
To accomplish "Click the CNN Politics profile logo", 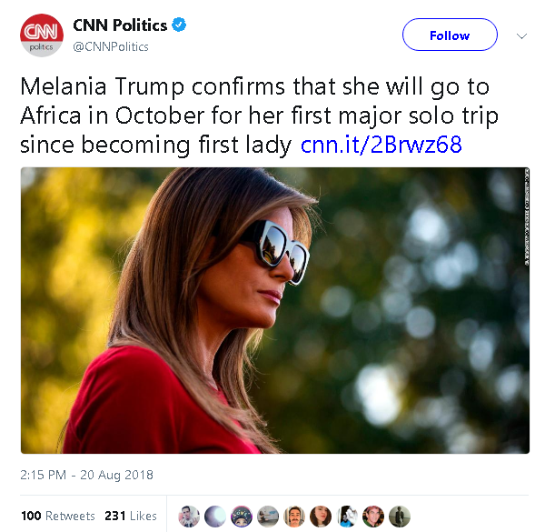I will point(41,35).
